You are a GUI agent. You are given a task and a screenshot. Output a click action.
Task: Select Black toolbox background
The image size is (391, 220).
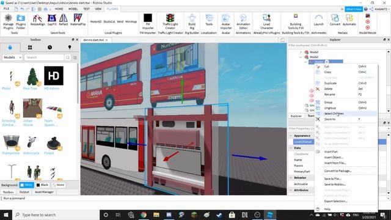pyautogui.click(x=42, y=185)
